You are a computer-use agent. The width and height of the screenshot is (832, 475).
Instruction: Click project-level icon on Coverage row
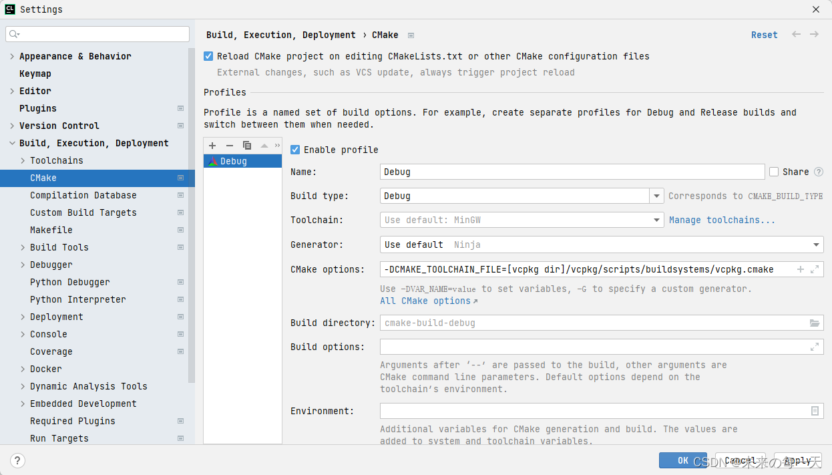[x=180, y=351]
